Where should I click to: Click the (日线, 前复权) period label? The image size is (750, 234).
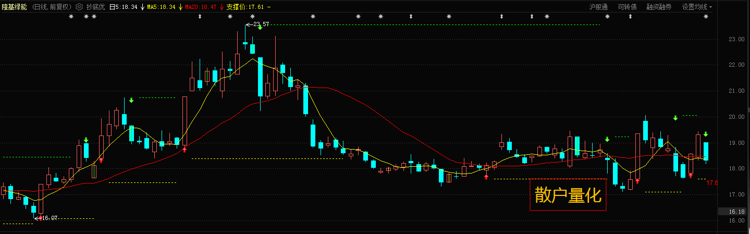click(52, 7)
